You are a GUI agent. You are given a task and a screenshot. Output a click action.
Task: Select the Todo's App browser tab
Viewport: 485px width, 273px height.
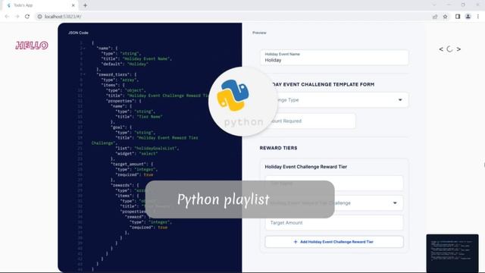pos(40,5)
